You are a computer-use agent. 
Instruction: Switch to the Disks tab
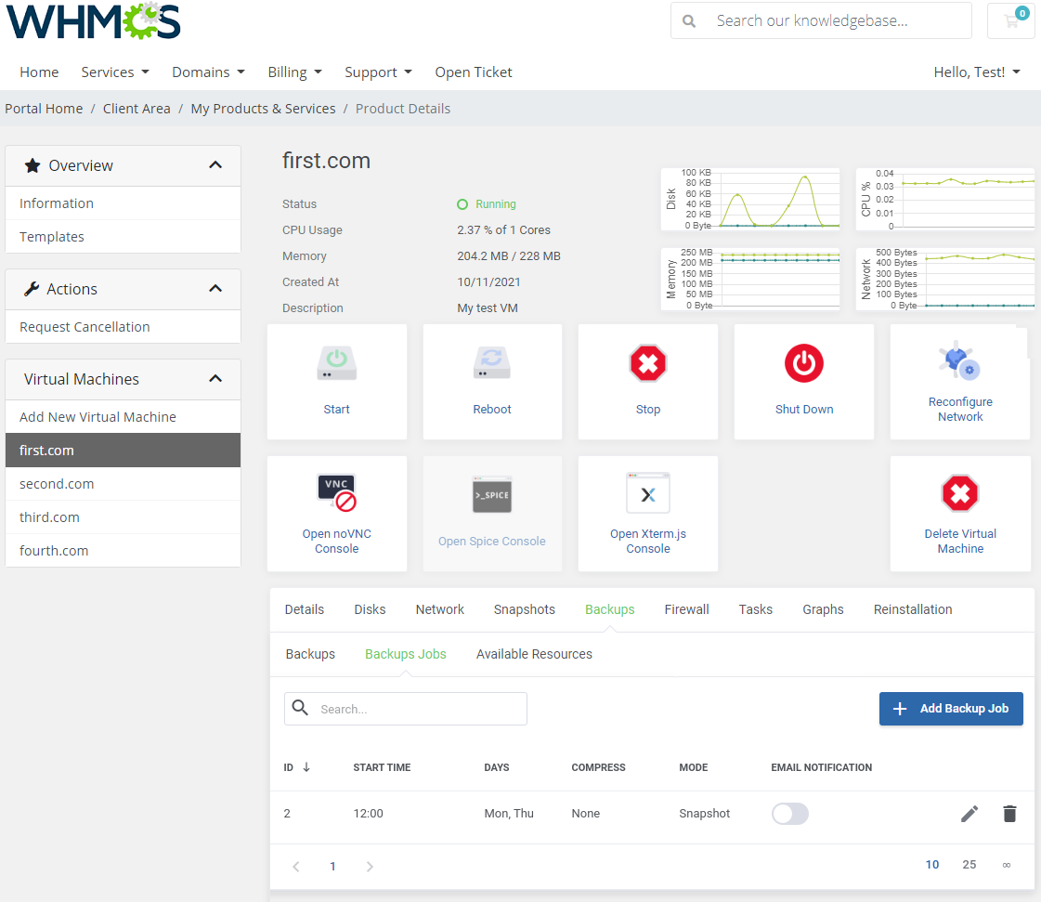click(370, 609)
